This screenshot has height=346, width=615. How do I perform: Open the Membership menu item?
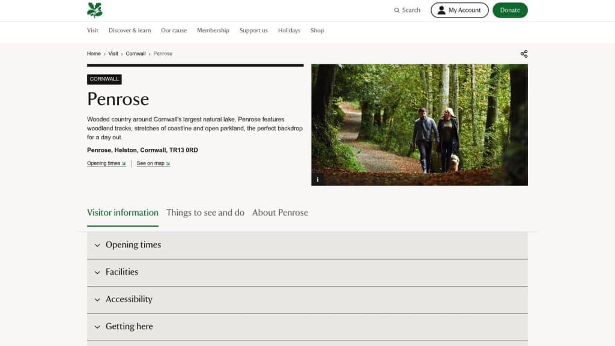(x=213, y=30)
